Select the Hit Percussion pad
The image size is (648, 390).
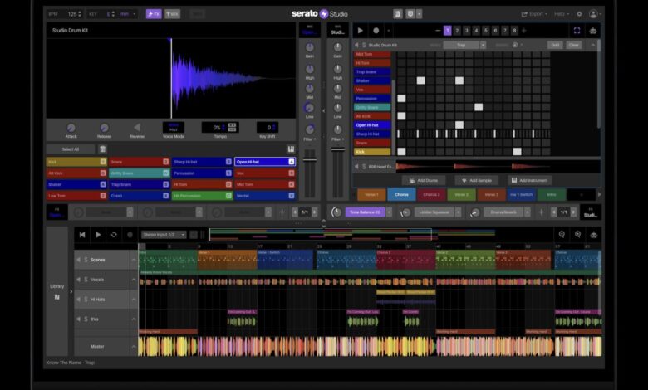coord(202,196)
